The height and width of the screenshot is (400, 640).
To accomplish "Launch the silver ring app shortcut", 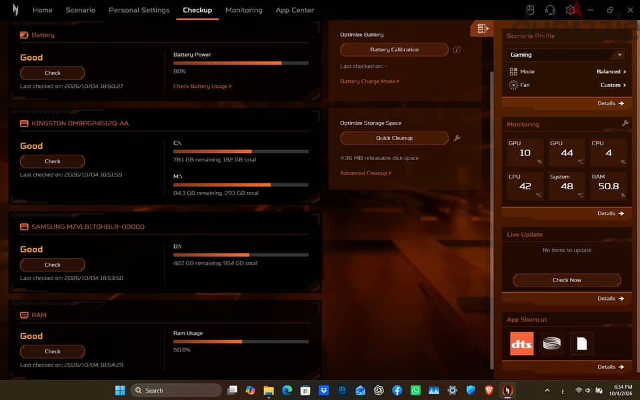I will point(551,343).
